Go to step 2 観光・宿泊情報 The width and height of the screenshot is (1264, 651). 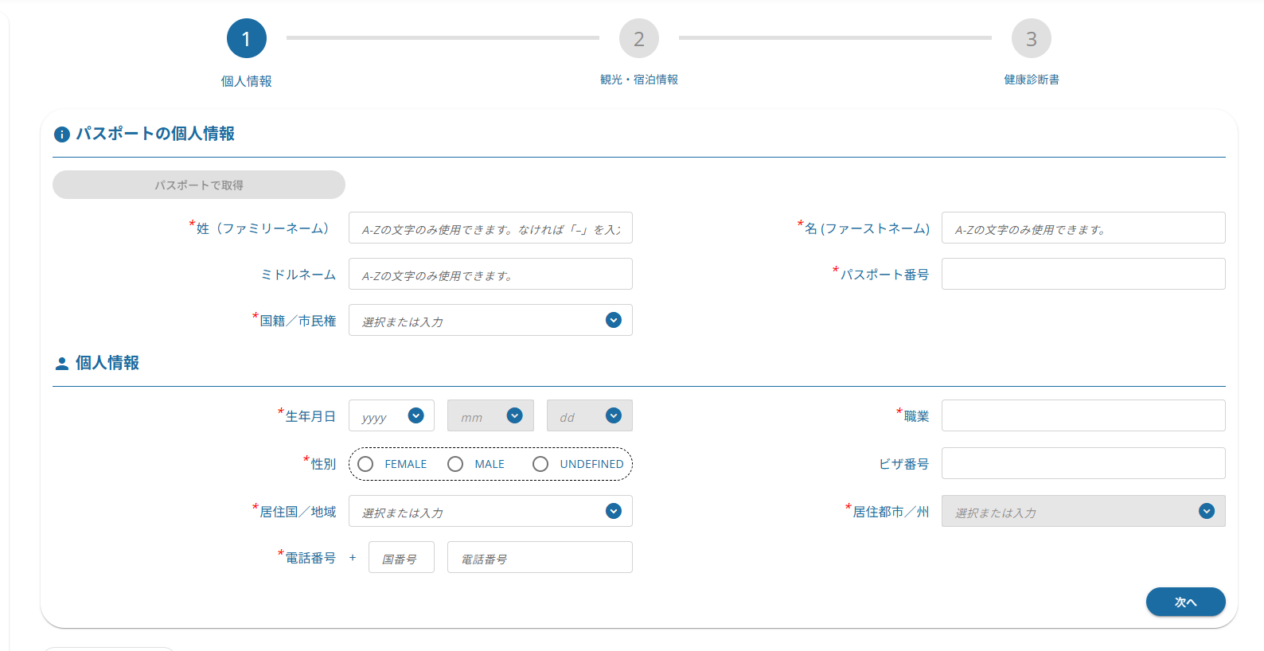point(638,38)
